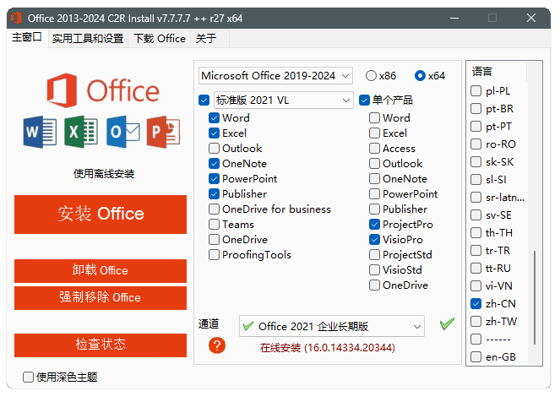Click the 检查状态 button
This screenshot has height=402, width=560.
[101, 345]
